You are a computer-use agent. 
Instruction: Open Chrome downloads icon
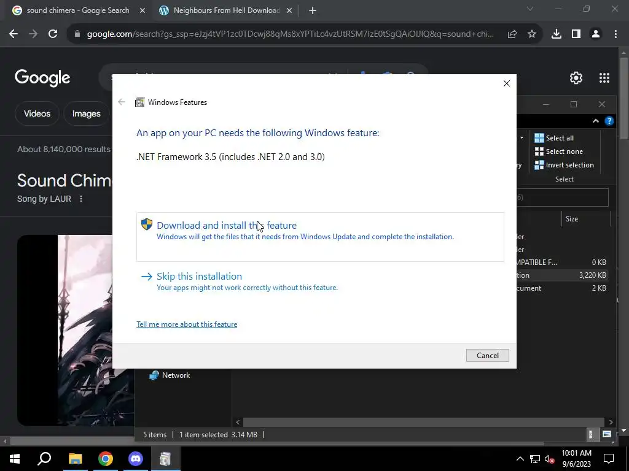pos(557,34)
